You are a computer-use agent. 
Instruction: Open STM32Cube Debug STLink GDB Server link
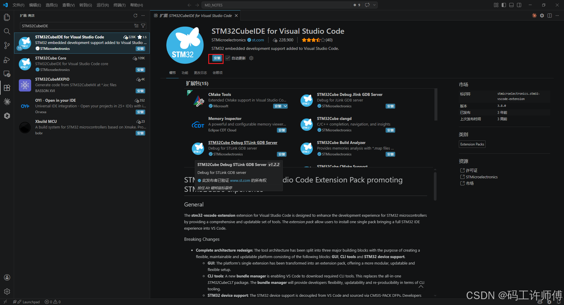(243, 143)
